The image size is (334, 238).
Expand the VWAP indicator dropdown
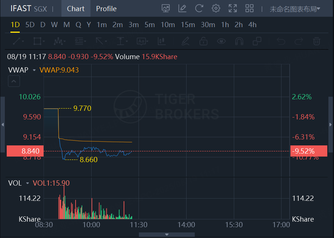click(34, 70)
